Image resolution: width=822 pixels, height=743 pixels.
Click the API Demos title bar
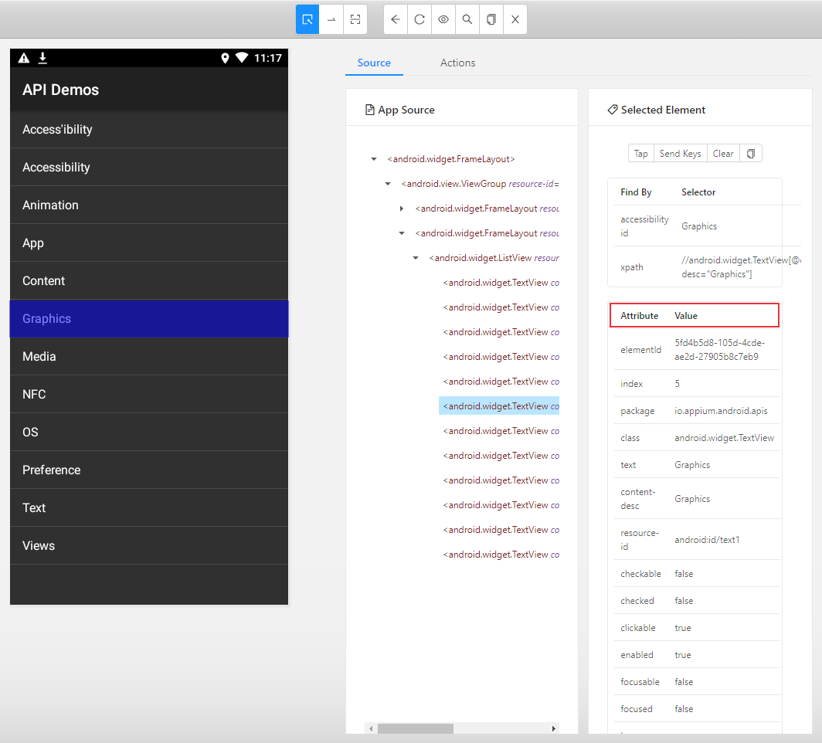(x=149, y=89)
